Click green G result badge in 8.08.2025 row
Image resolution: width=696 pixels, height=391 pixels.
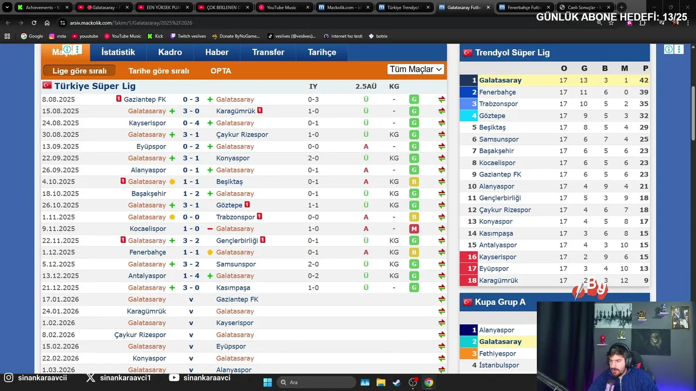[414, 99]
